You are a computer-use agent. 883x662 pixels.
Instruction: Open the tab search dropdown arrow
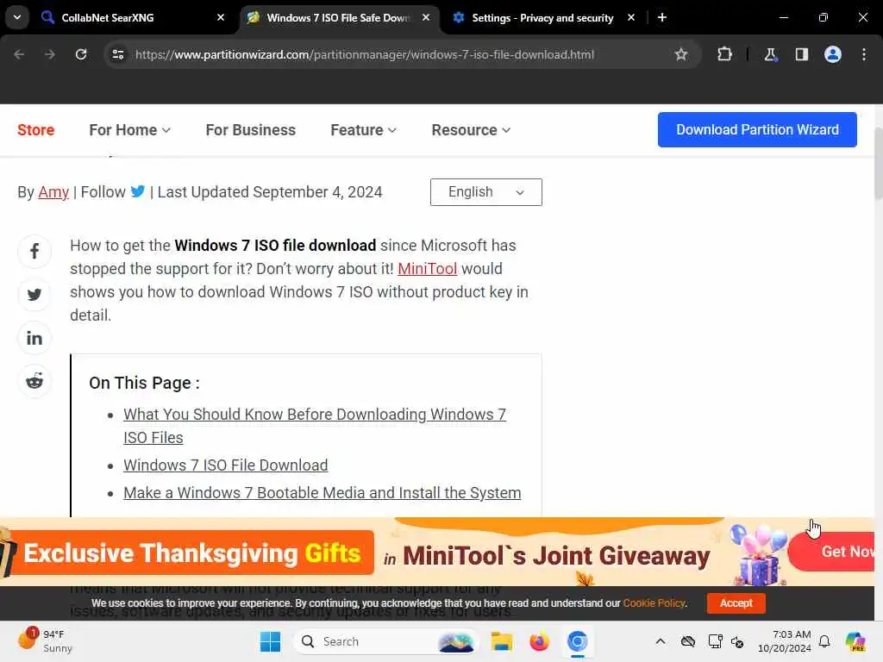point(17,17)
